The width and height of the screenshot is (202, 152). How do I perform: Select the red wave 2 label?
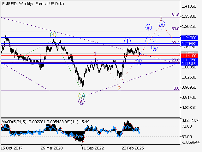tap(119, 88)
